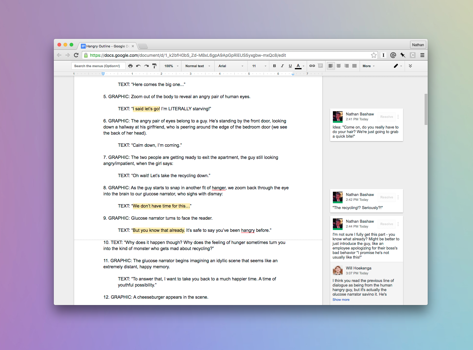Open the text color picker
Viewport: 473px width, 350px height.
click(298, 66)
